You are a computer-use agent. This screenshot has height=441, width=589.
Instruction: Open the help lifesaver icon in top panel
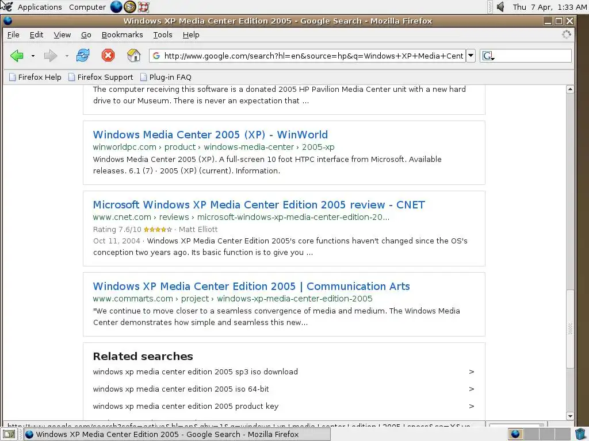pos(143,7)
